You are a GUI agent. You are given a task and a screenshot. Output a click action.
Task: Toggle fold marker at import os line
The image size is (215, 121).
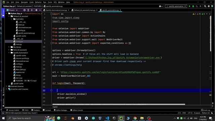[51, 14]
